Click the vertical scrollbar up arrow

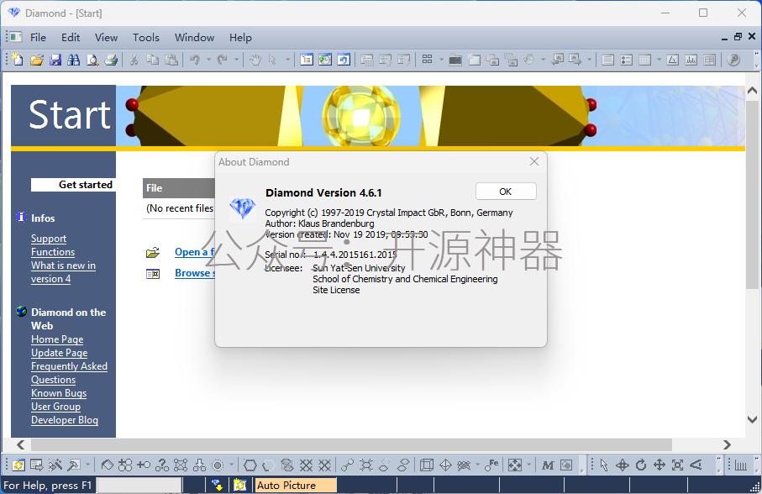752,91
